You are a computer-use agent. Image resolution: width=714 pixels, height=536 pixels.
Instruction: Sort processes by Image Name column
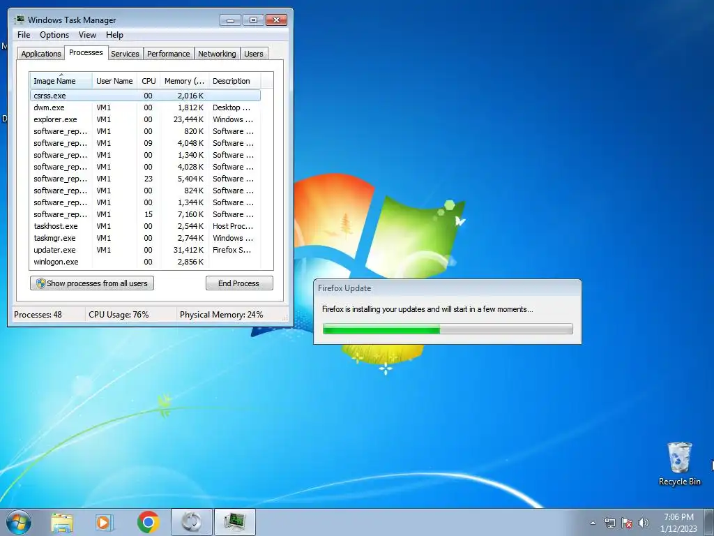tap(61, 81)
